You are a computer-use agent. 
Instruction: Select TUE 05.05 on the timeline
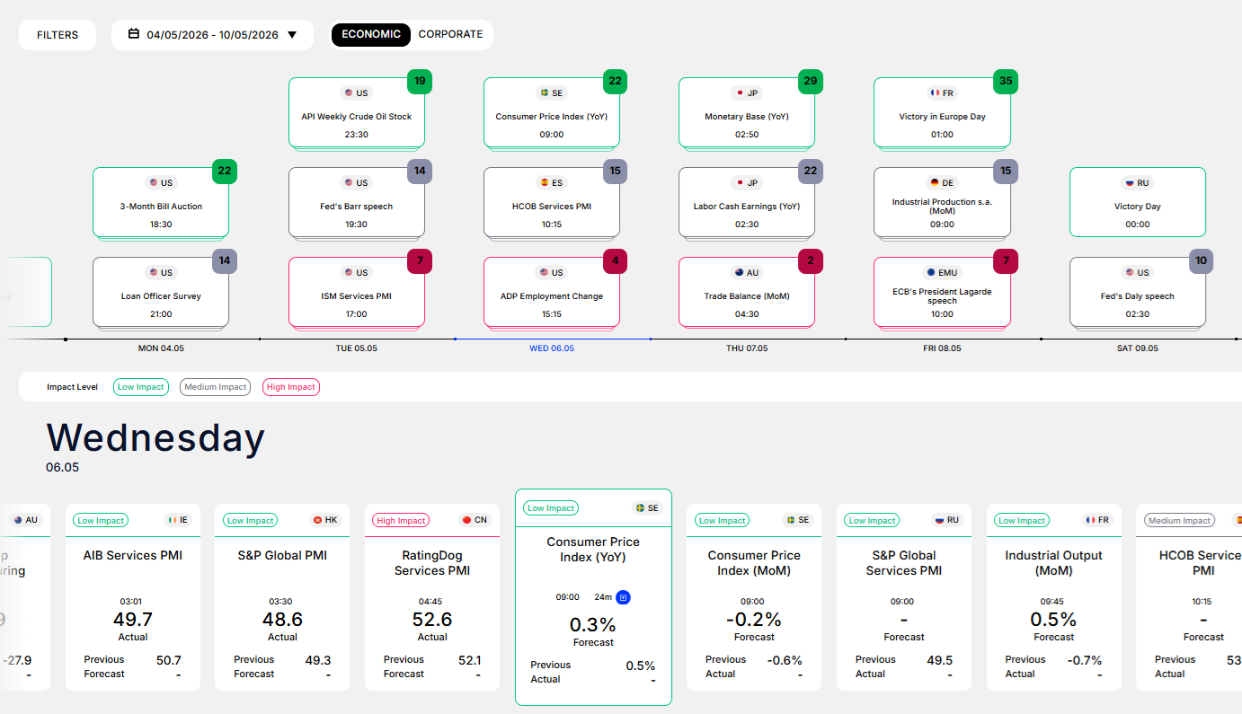point(357,348)
